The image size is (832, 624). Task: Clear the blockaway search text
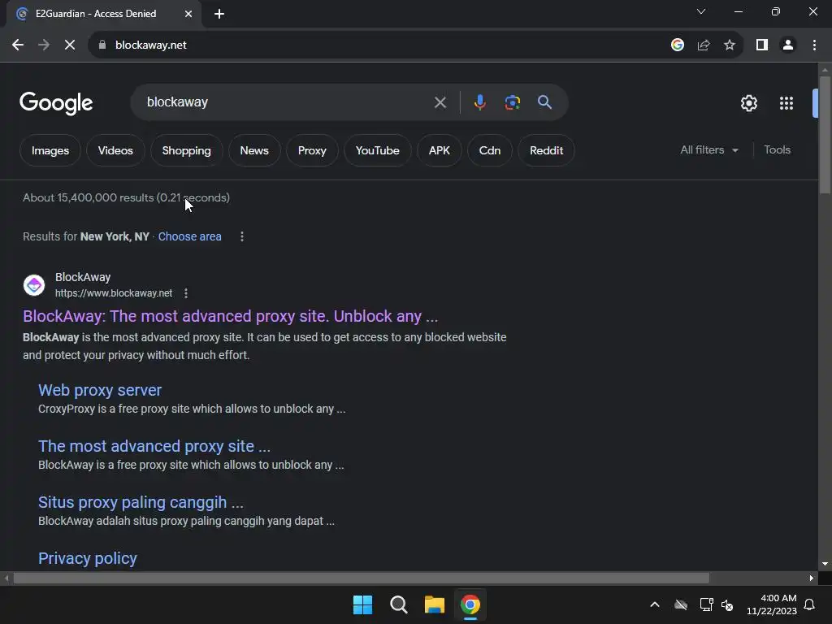440,102
